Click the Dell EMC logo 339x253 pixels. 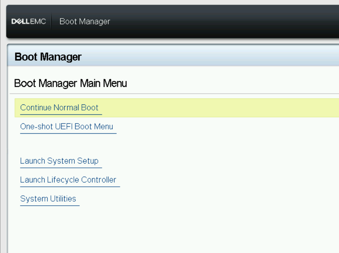29,22
